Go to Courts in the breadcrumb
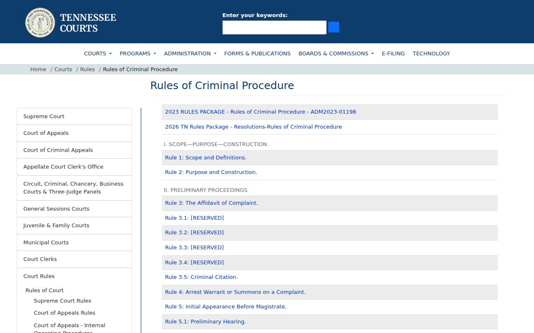The image size is (534, 333). tap(63, 70)
